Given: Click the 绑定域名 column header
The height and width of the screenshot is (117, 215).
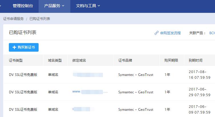Looking at the screenshot, I should (x=79, y=60).
